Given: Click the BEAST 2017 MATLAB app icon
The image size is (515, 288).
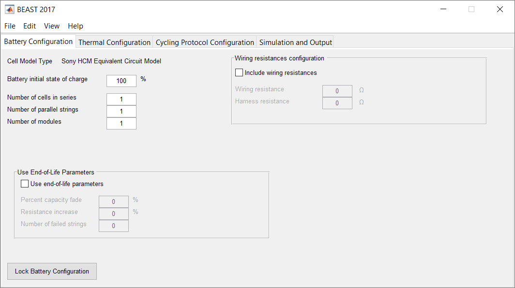Looking at the screenshot, I should point(10,9).
